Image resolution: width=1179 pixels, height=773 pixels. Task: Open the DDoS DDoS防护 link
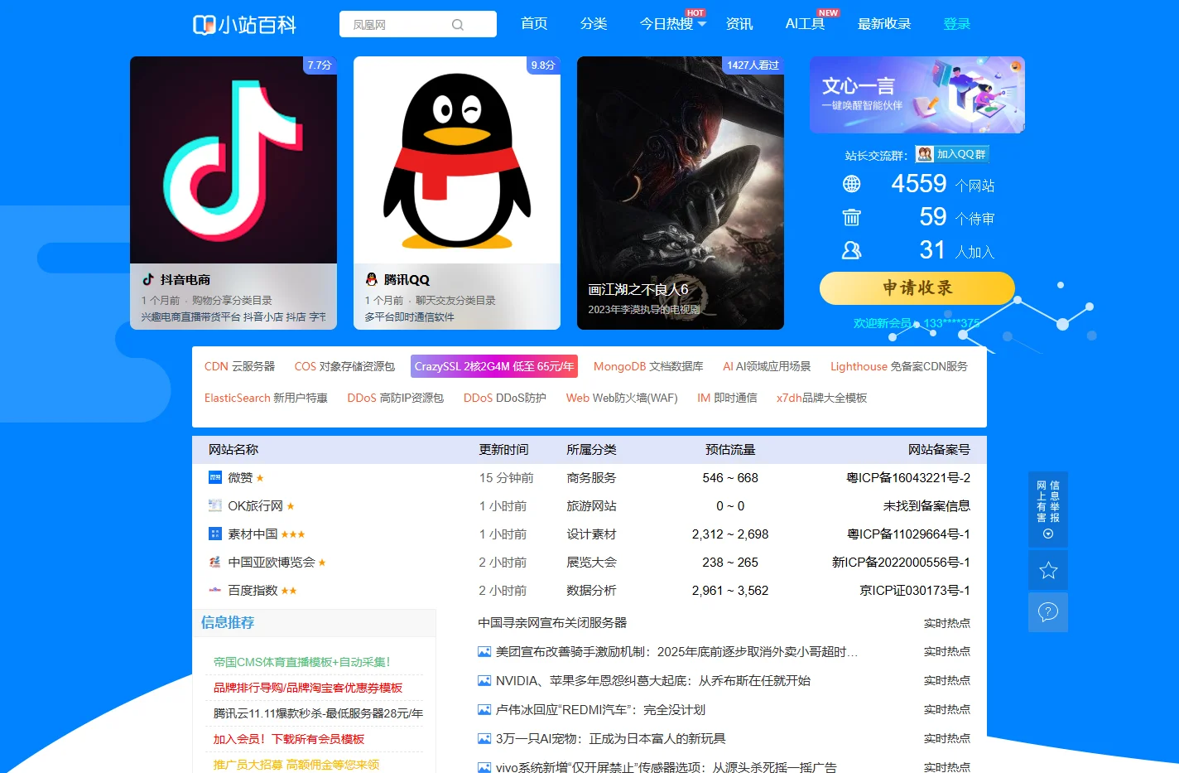tap(505, 398)
